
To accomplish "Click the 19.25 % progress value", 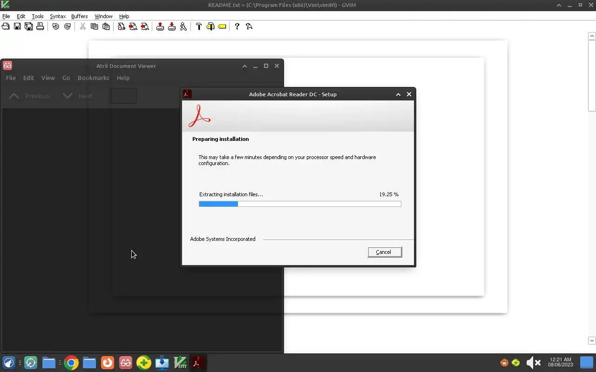I will (389, 194).
